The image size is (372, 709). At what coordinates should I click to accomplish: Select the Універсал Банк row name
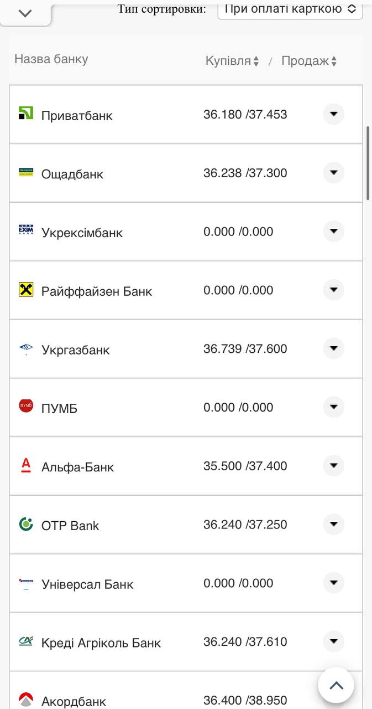pos(87,584)
